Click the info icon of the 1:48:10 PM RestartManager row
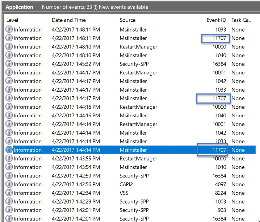Viewport: 260px width, 222px height. [x=9, y=47]
